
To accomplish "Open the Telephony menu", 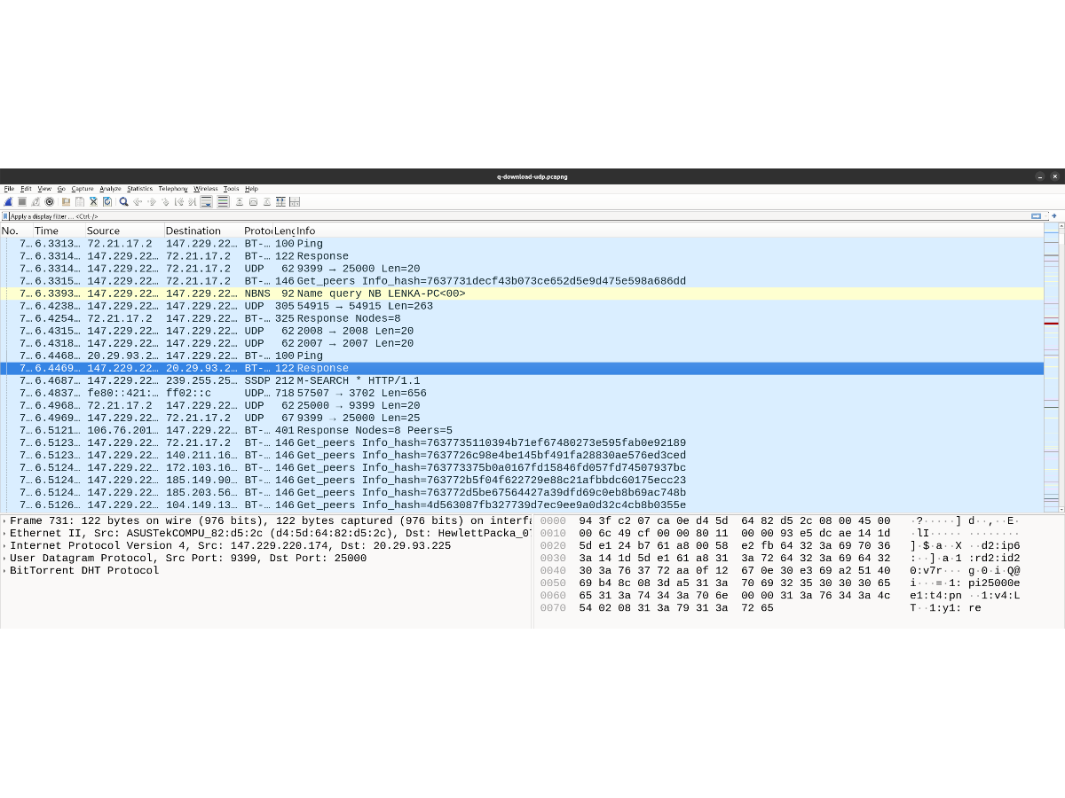I will click(x=173, y=189).
